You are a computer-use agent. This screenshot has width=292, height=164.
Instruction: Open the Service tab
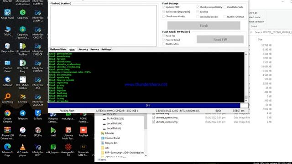tap(94, 49)
